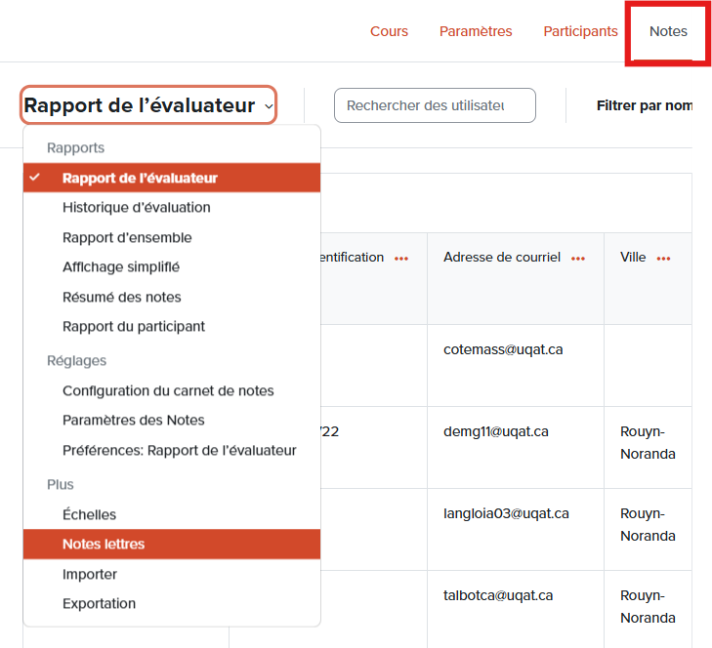The height and width of the screenshot is (648, 712).
Task: Click the Rechercher des utilisateurs search field
Action: (435, 105)
